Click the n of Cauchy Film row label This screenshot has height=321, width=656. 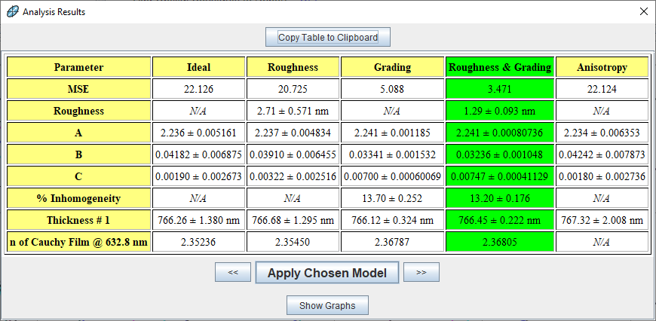click(78, 242)
